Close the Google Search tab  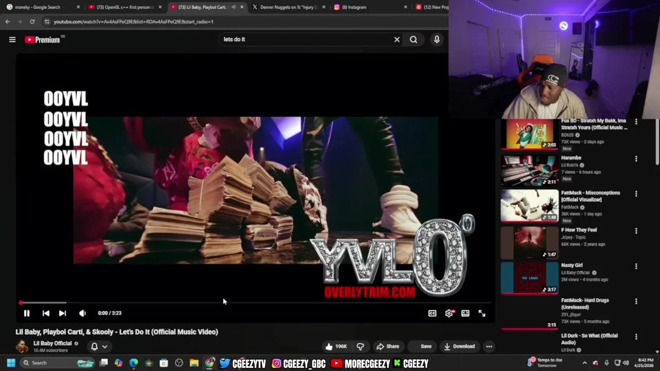point(78,7)
